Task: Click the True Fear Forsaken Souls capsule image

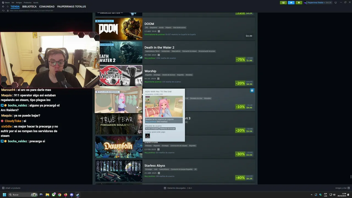Action: pyautogui.click(x=119, y=124)
